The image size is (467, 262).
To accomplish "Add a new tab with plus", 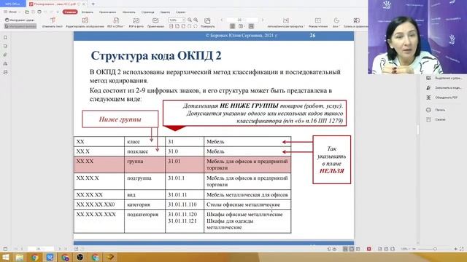I will pos(93,4).
